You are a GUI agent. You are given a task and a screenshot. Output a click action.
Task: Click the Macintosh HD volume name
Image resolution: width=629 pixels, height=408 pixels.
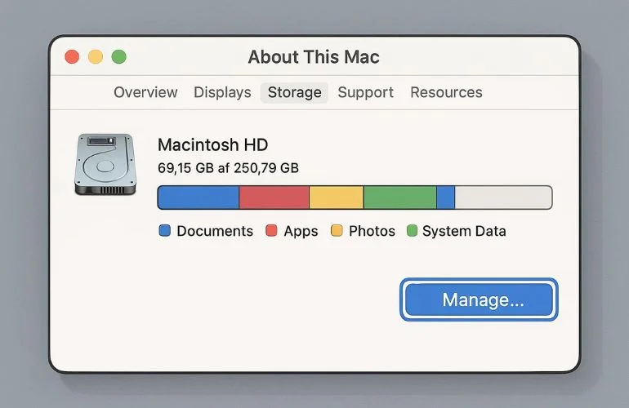(x=212, y=145)
